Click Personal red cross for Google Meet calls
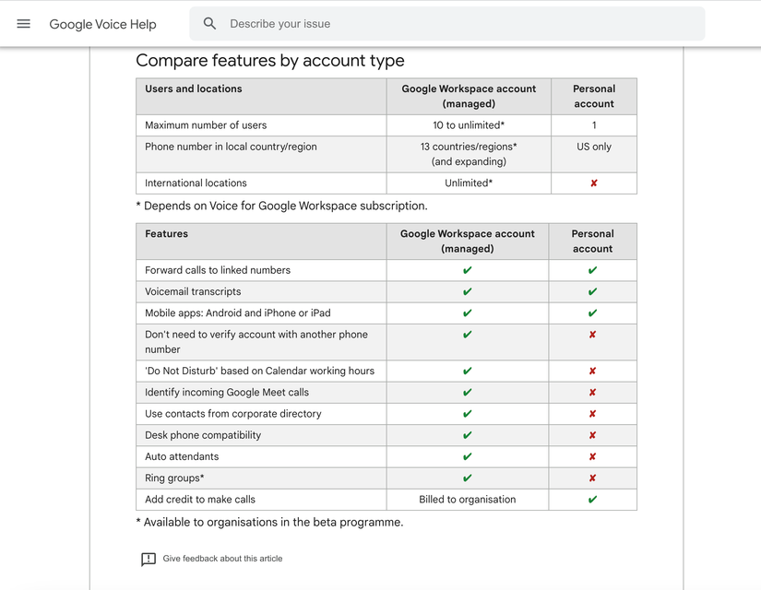761x590 pixels. tap(592, 393)
